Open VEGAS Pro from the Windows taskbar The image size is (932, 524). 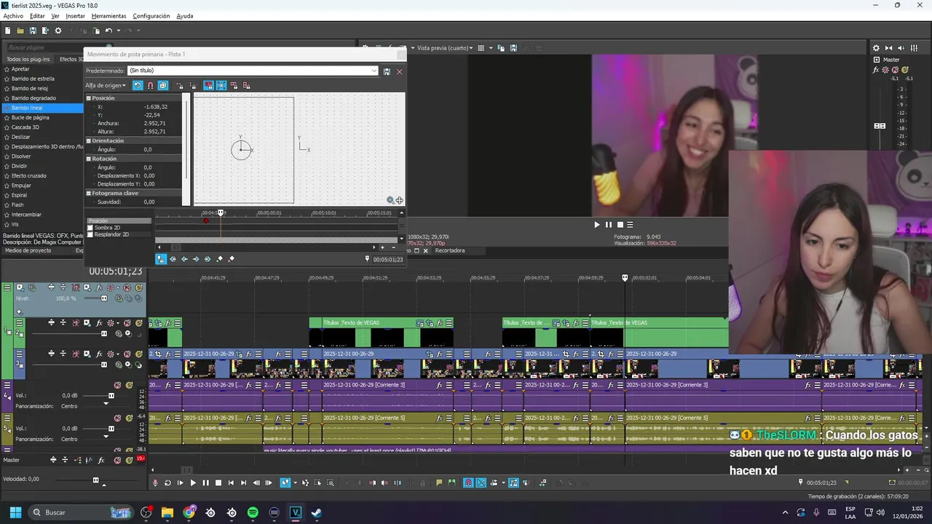pos(295,512)
